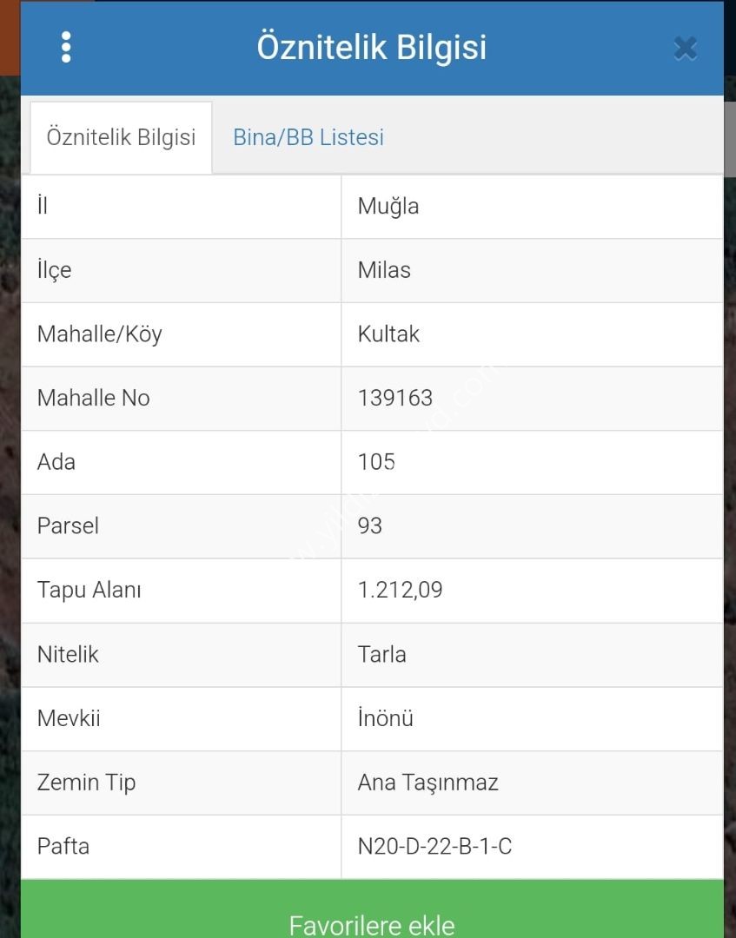Select Tapu Alanı value 1.212,09
The width and height of the screenshot is (736, 938).
[x=400, y=591]
